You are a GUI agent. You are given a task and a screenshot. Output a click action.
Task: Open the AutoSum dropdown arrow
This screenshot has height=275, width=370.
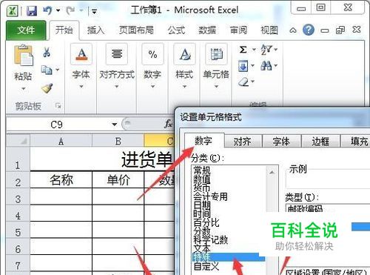tap(254, 50)
